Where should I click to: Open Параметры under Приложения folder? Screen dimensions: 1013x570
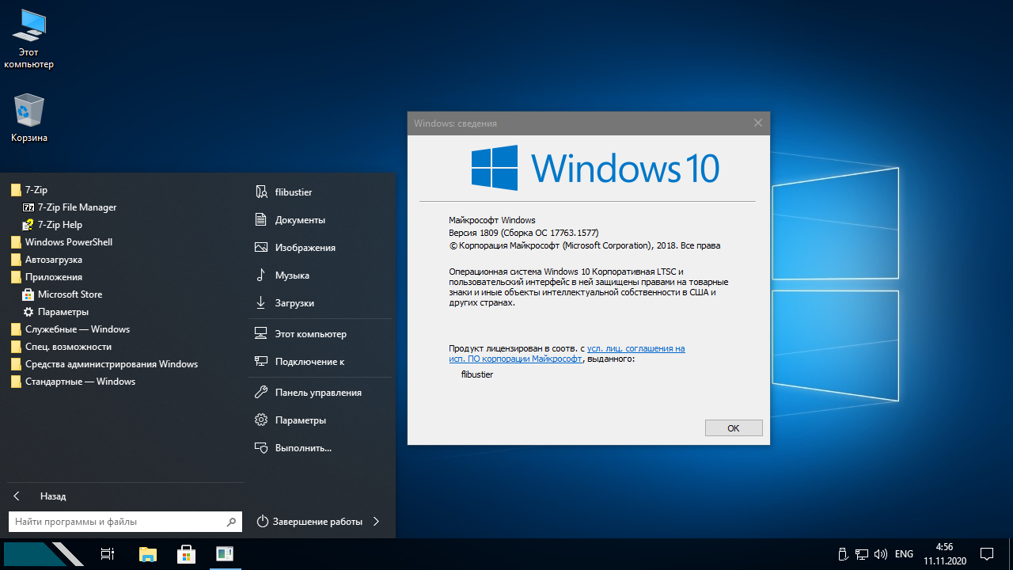tap(55, 312)
